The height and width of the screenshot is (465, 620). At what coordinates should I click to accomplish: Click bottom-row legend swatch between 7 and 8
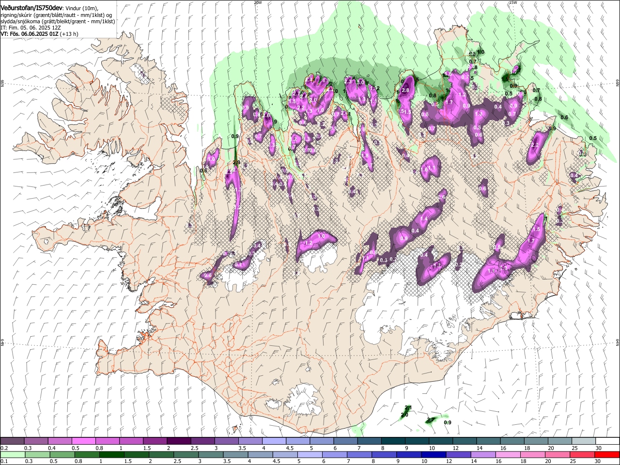click(x=359, y=455)
